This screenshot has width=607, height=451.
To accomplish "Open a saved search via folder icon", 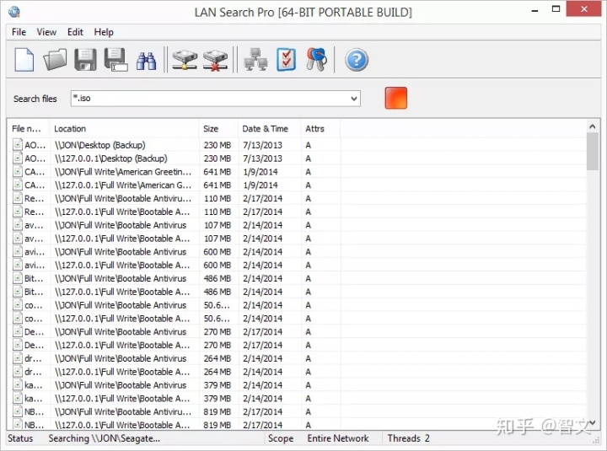I will point(55,60).
